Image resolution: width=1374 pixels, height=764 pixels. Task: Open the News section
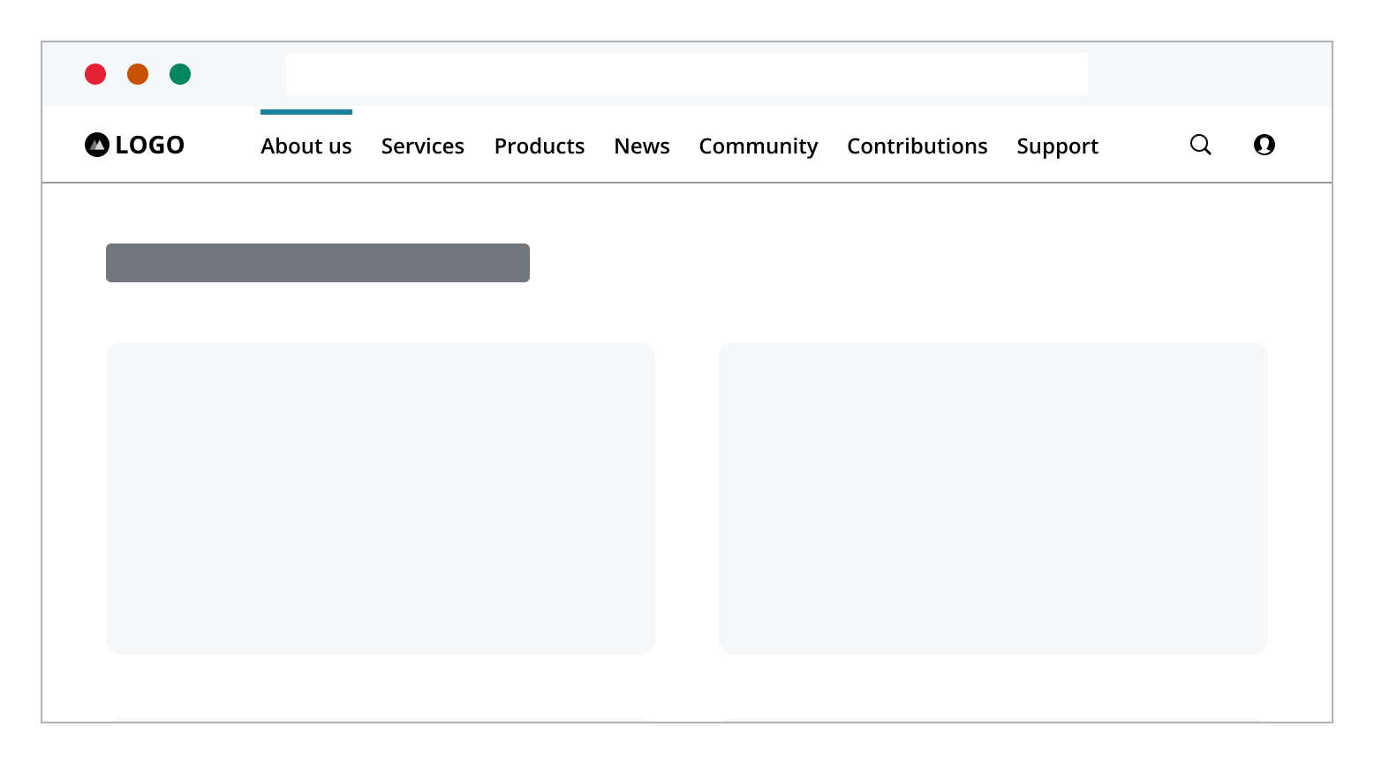coord(641,146)
